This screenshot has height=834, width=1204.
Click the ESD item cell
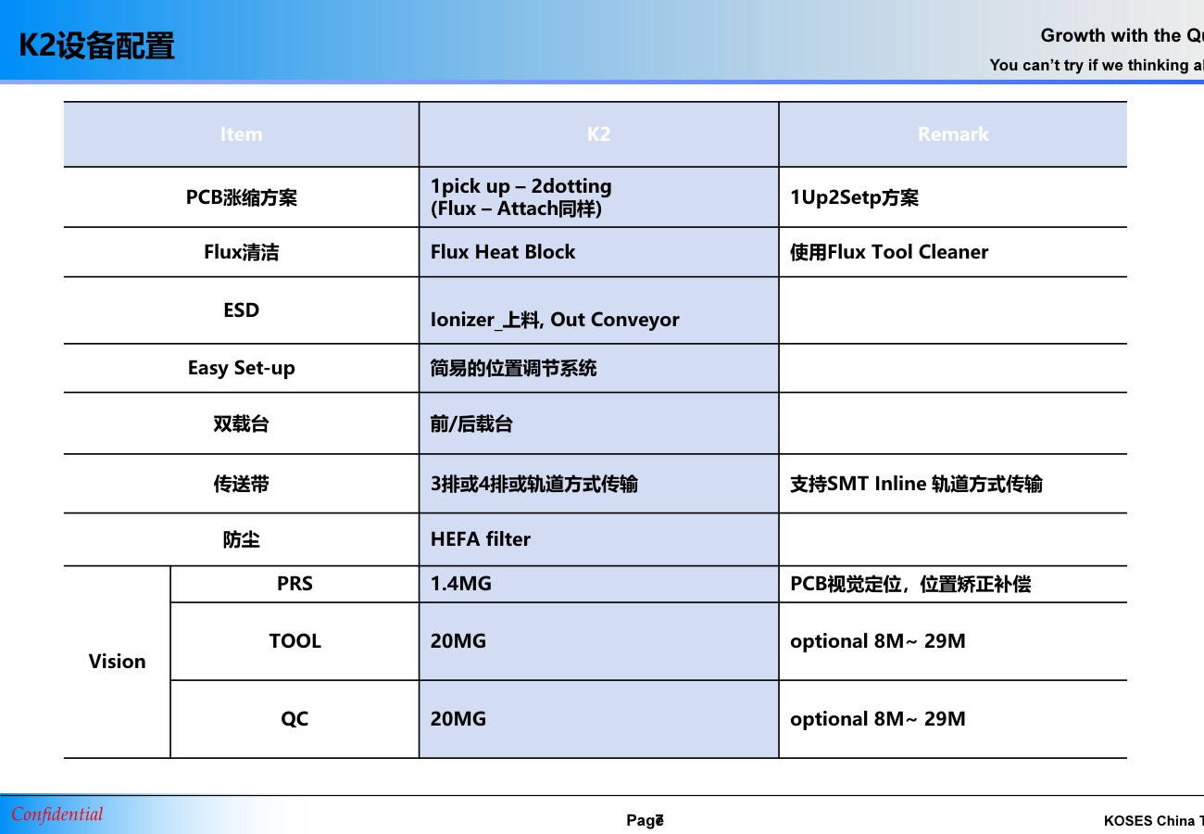pos(241,310)
